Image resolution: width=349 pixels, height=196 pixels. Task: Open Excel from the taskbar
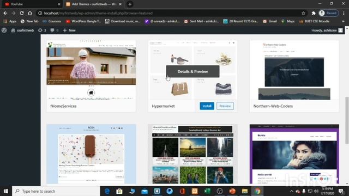coord(207,191)
